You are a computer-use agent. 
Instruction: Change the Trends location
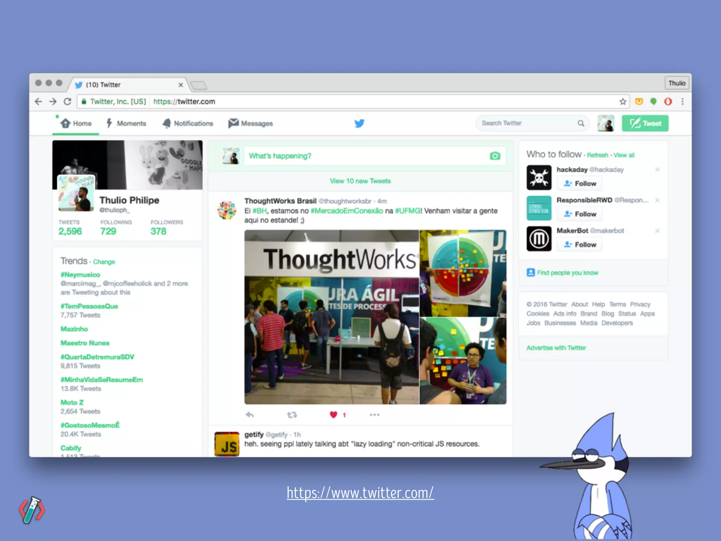[x=104, y=262]
